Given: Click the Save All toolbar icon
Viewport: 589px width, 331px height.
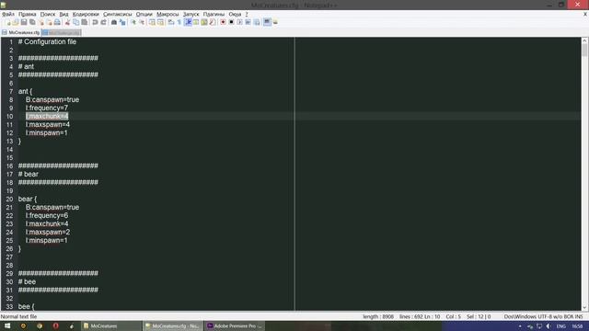Looking at the screenshot, I should click(32, 22).
